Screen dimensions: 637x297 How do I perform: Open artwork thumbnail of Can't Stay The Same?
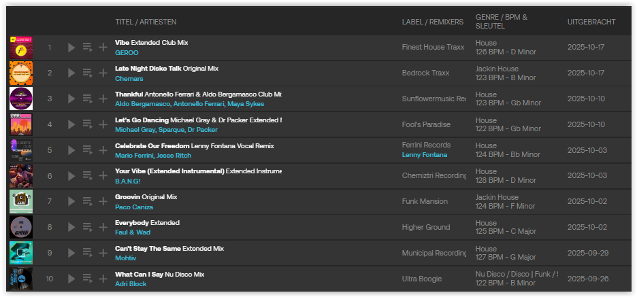click(21, 253)
